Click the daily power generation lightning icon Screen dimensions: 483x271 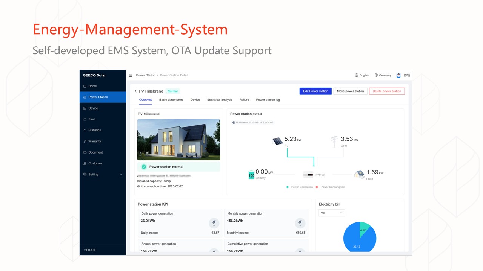214,223
